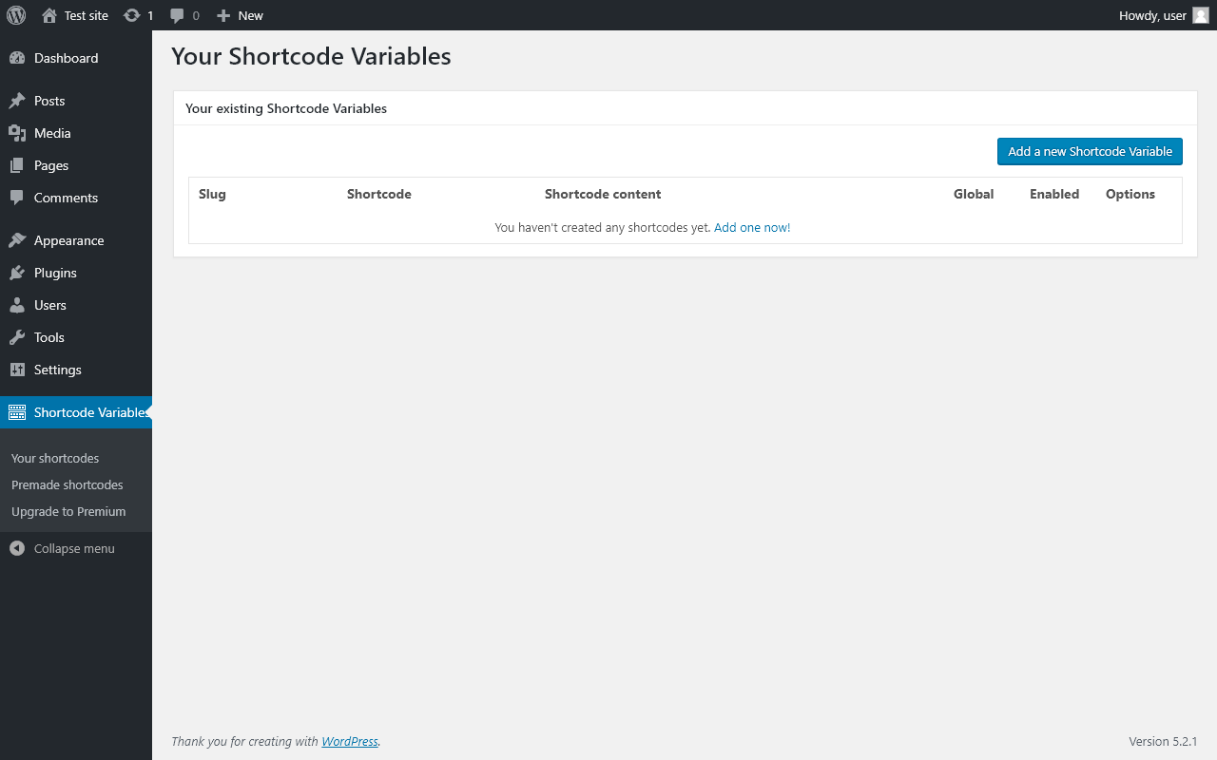Open the Appearance menu item
This screenshot has width=1217, height=760.
(x=76, y=240)
